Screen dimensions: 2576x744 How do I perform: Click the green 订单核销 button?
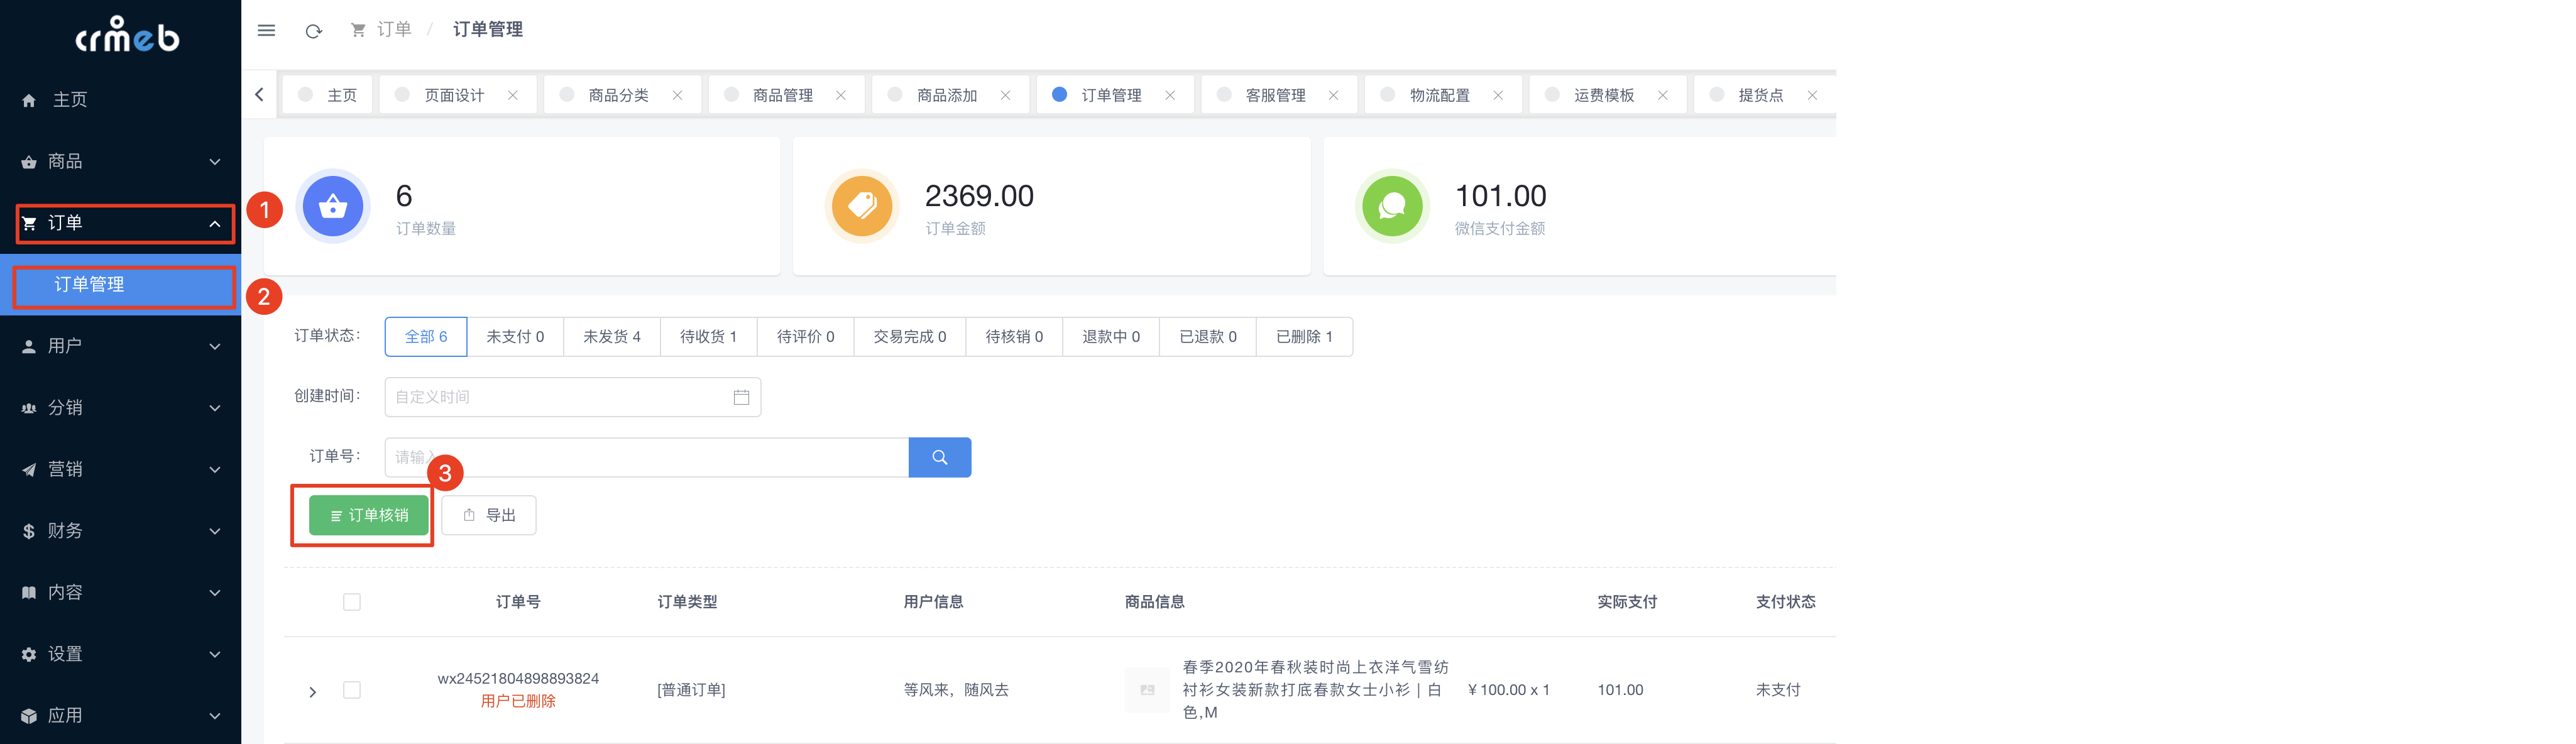tap(369, 516)
